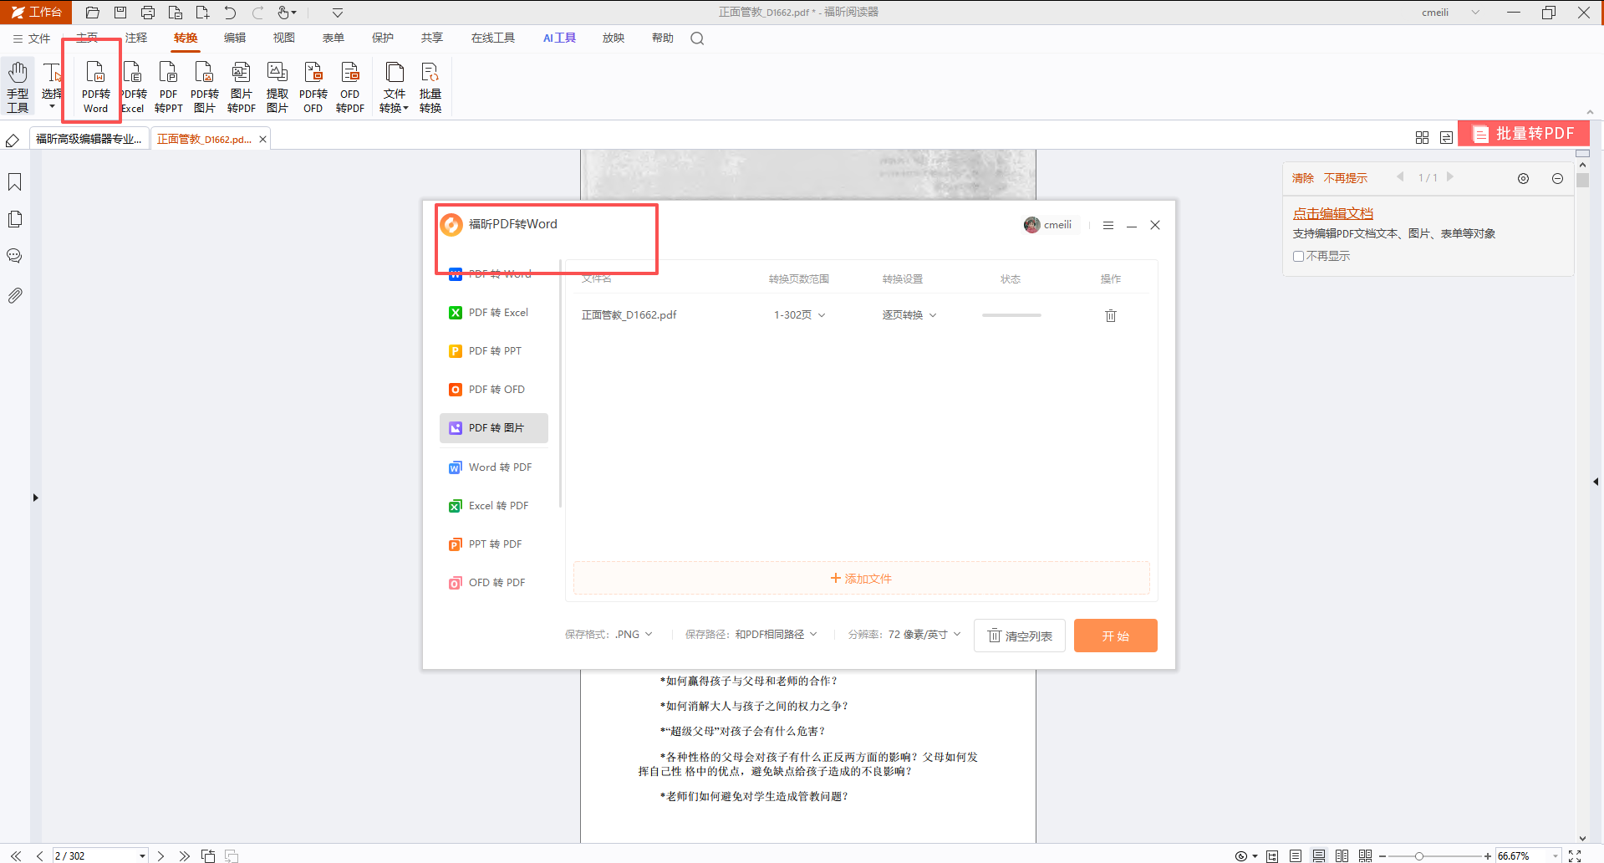The image size is (1604, 863).
Task: Open the 文件 menu
Action: pyautogui.click(x=32, y=38)
